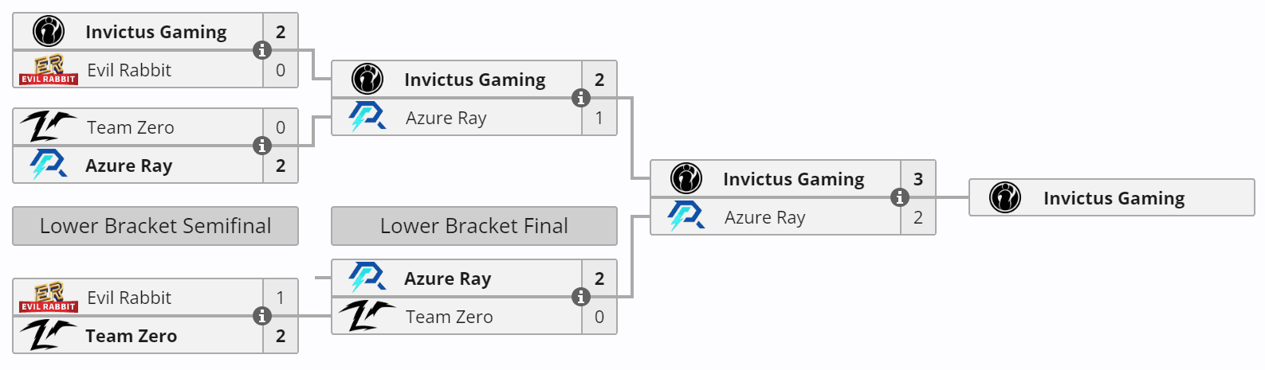Open info for Team Zero vs Azure Ray match
Screen dimensions: 1265x370
pos(262,146)
